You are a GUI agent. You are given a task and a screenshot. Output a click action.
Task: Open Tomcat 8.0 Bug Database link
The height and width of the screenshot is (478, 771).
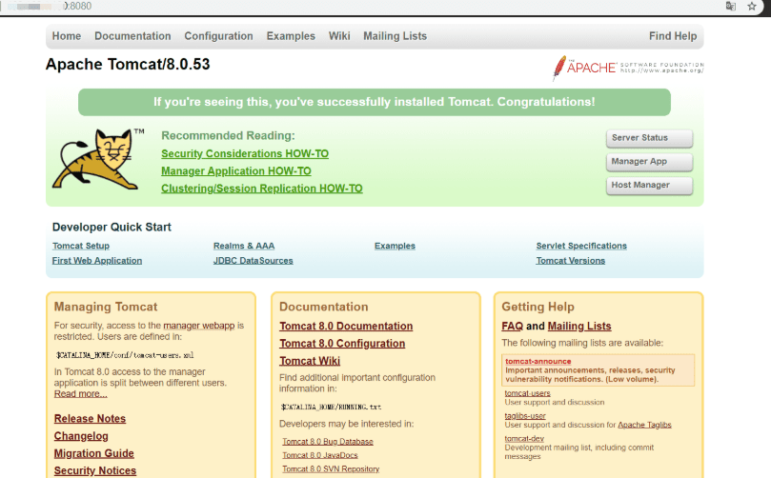pos(328,442)
